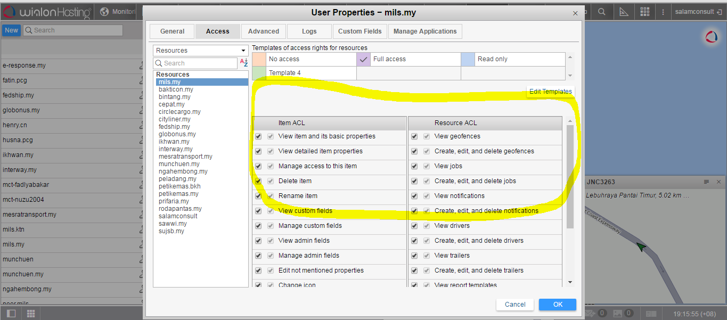Click the grid layout icon in bottom bar

31,313
